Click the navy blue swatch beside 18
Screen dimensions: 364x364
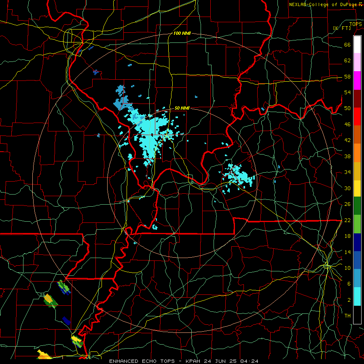(357, 242)
